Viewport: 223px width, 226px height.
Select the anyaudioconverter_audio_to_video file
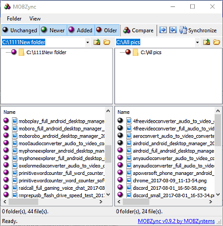pos(173,158)
